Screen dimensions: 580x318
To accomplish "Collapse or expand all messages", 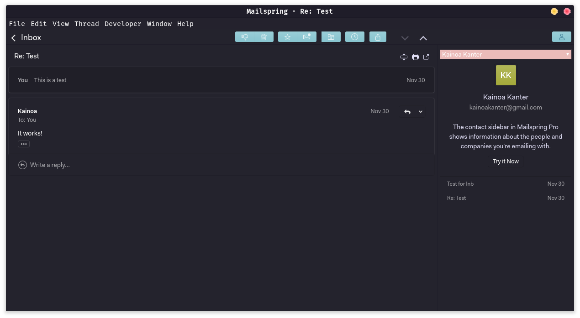I will click(404, 57).
